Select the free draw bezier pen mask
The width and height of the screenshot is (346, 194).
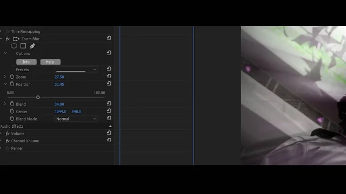coord(32,46)
